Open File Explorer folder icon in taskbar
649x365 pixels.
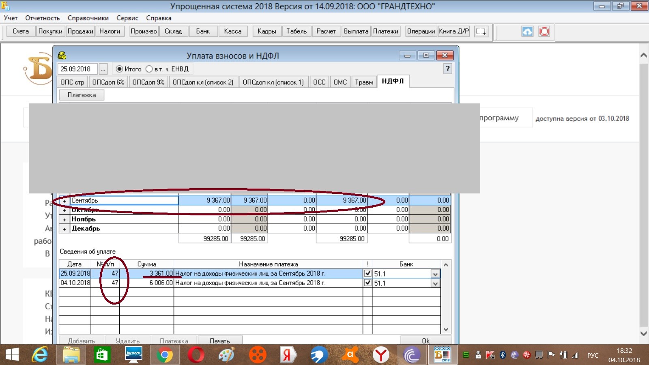pos(71,355)
